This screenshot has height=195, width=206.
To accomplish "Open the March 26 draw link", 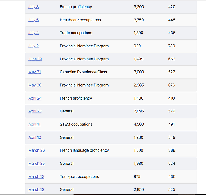I will pyautogui.click(x=36, y=150).
